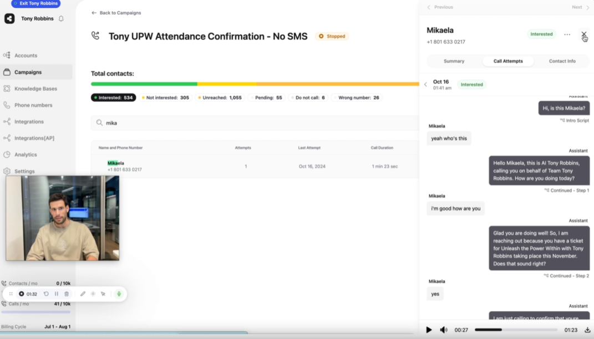Go to the Previous contact
The image size is (594, 339).
coord(440,7)
